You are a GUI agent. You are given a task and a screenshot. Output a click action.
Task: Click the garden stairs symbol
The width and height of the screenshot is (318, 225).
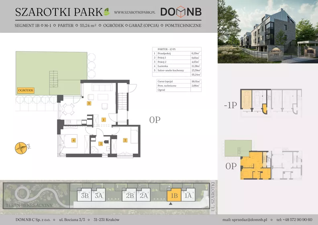(x=53, y=79)
